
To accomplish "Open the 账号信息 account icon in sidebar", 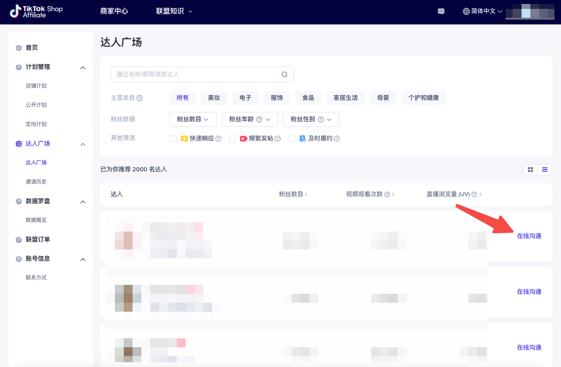I will tap(18, 259).
